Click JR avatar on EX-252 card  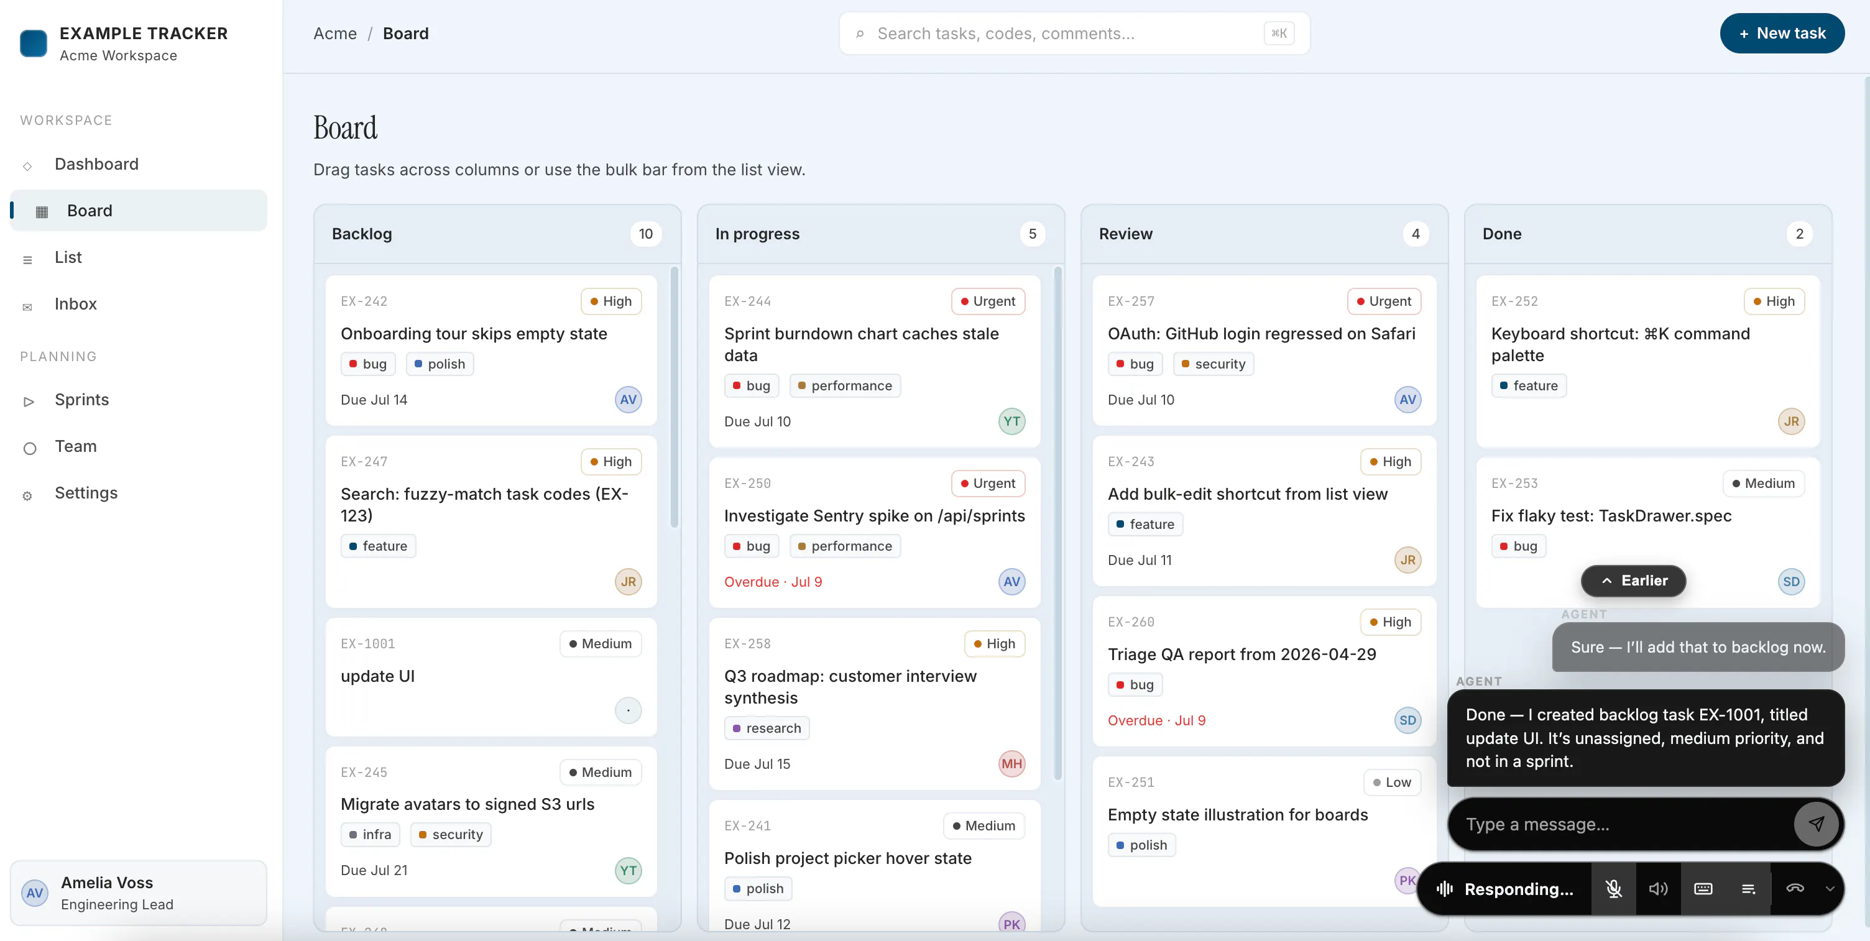(1791, 421)
